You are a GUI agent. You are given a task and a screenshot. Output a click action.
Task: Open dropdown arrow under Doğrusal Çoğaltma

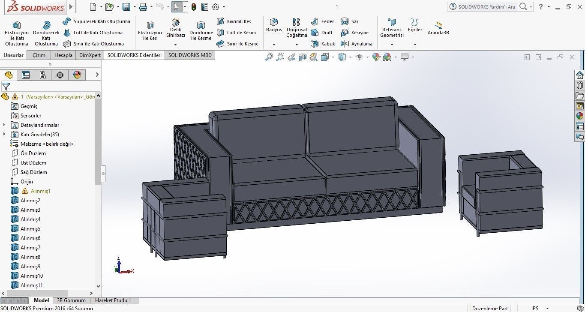[x=297, y=45]
